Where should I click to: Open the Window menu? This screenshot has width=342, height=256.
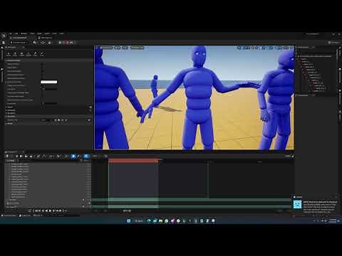[x=24, y=33]
